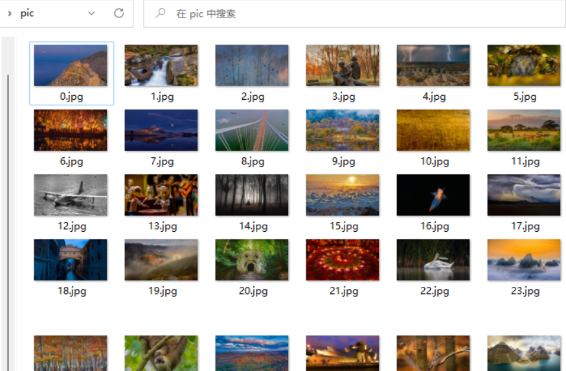Click the file name 17.jpg
Image resolution: width=566 pixels, height=371 pixels.
coord(525,226)
